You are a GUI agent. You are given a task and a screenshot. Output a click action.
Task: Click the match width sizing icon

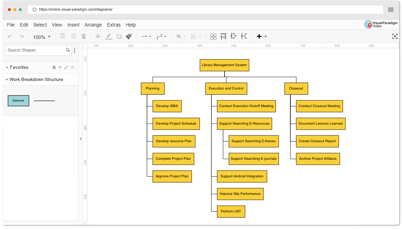coord(223,37)
